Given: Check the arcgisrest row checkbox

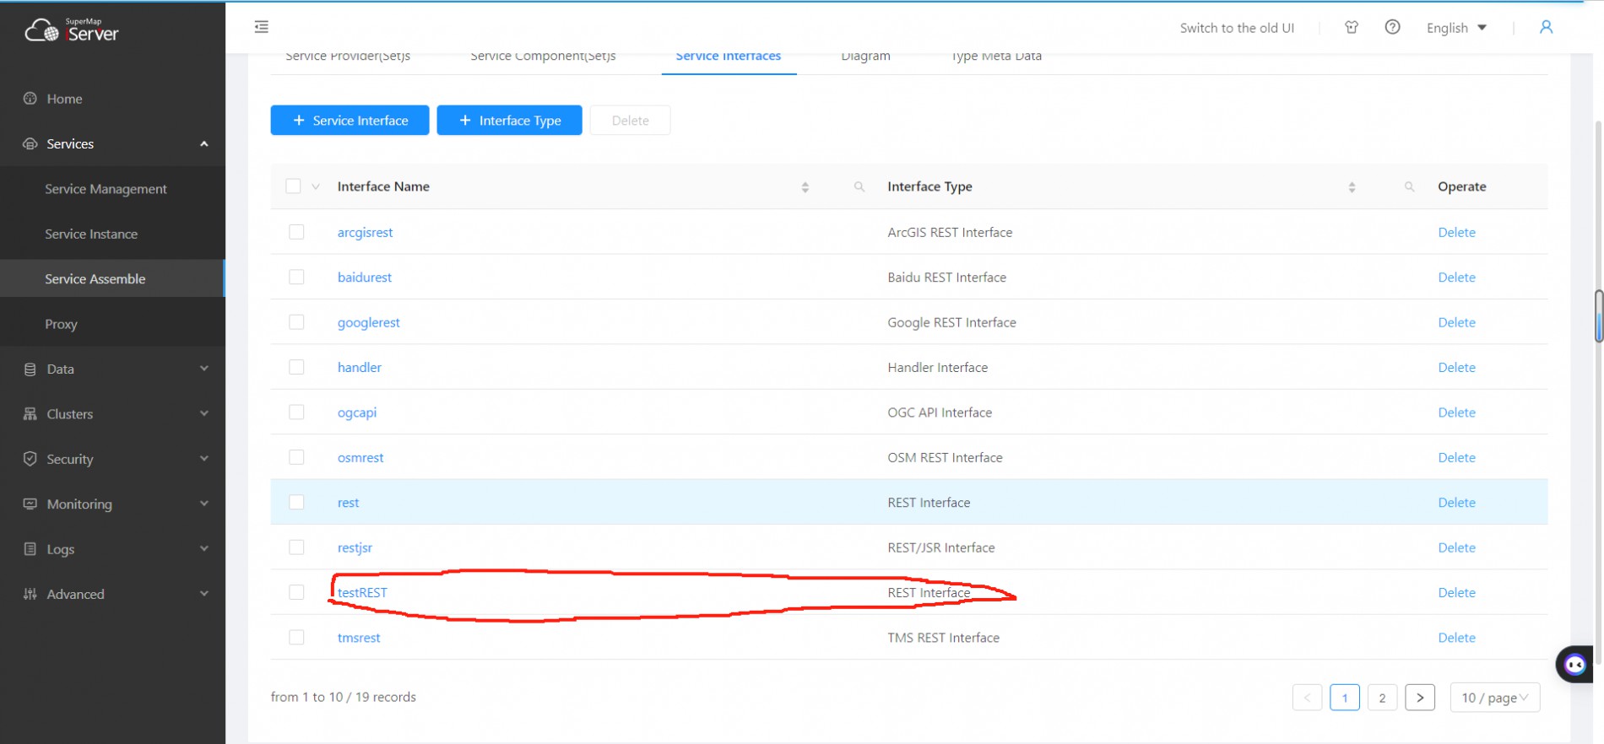Looking at the screenshot, I should tap(296, 232).
